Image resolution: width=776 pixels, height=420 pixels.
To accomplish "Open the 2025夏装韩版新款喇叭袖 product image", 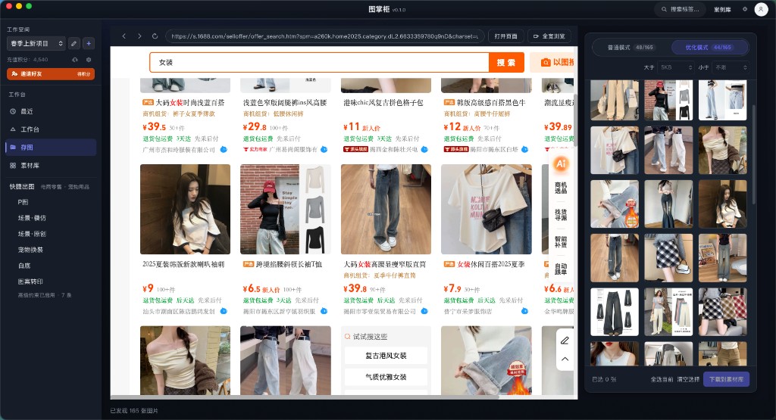I will pos(185,209).
